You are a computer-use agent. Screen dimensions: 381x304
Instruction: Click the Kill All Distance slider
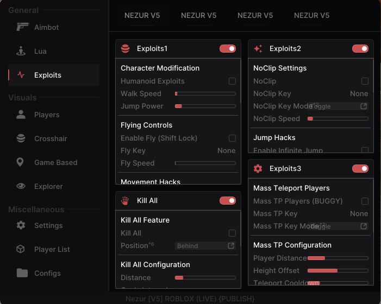pos(205,277)
